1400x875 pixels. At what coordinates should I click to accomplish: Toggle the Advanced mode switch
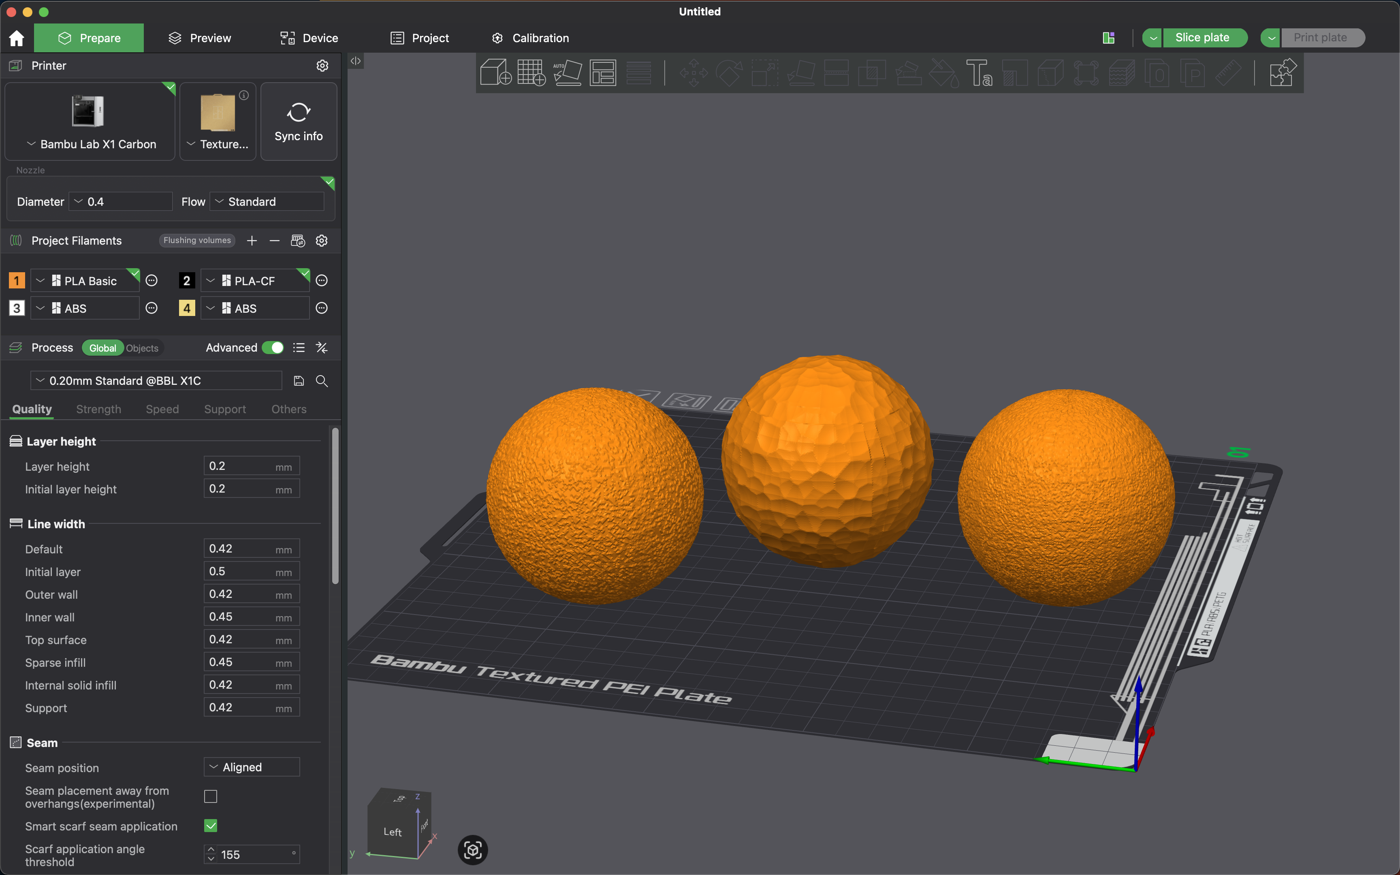(x=273, y=348)
